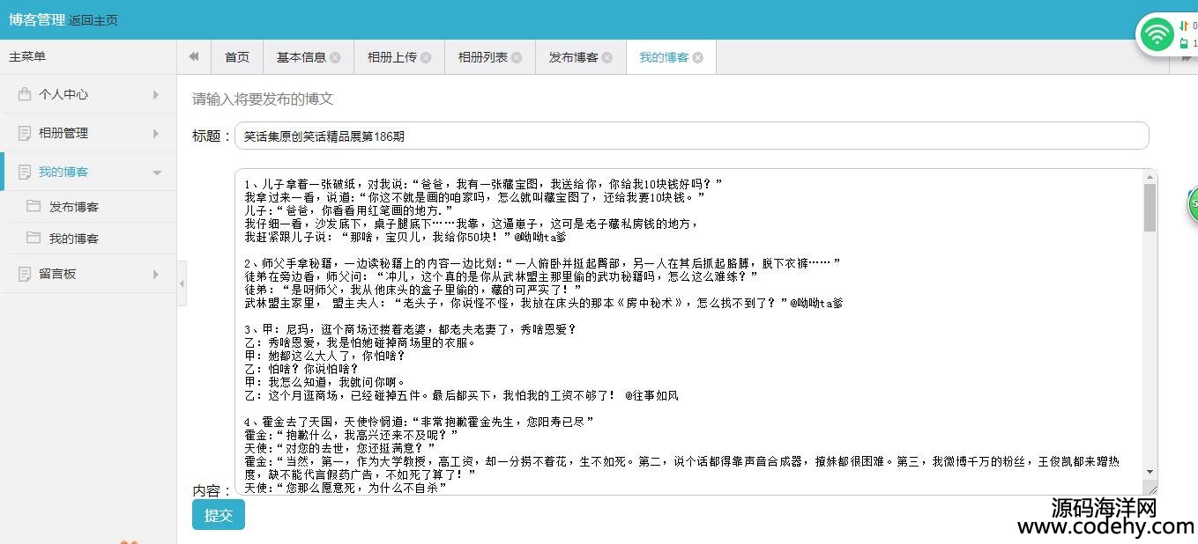
Task: Open 发布博客 in the sidebar submenu
Action: click(x=74, y=207)
